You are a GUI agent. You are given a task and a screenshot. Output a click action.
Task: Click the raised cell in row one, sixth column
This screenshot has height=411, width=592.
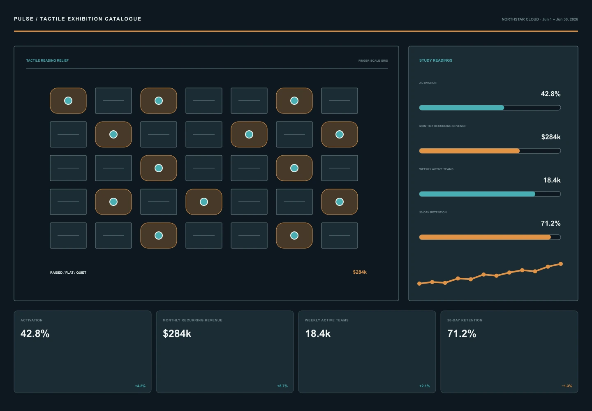pos(294,101)
